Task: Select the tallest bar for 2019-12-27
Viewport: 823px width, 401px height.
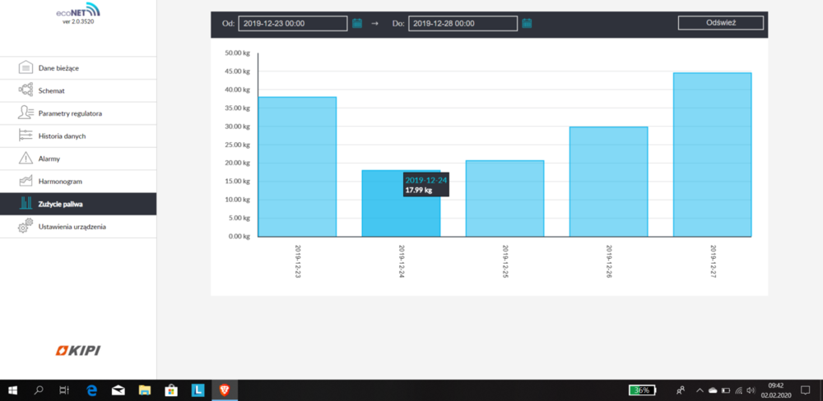Action: (x=712, y=154)
